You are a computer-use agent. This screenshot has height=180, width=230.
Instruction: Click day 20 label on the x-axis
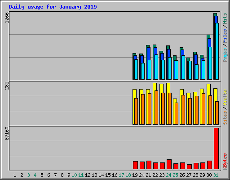[142, 175]
